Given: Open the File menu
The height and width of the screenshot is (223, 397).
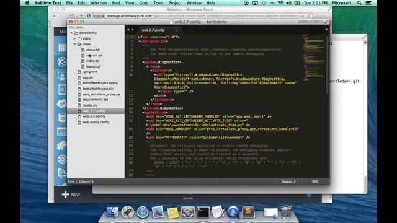Looking at the screenshot, I should click(x=69, y=3).
